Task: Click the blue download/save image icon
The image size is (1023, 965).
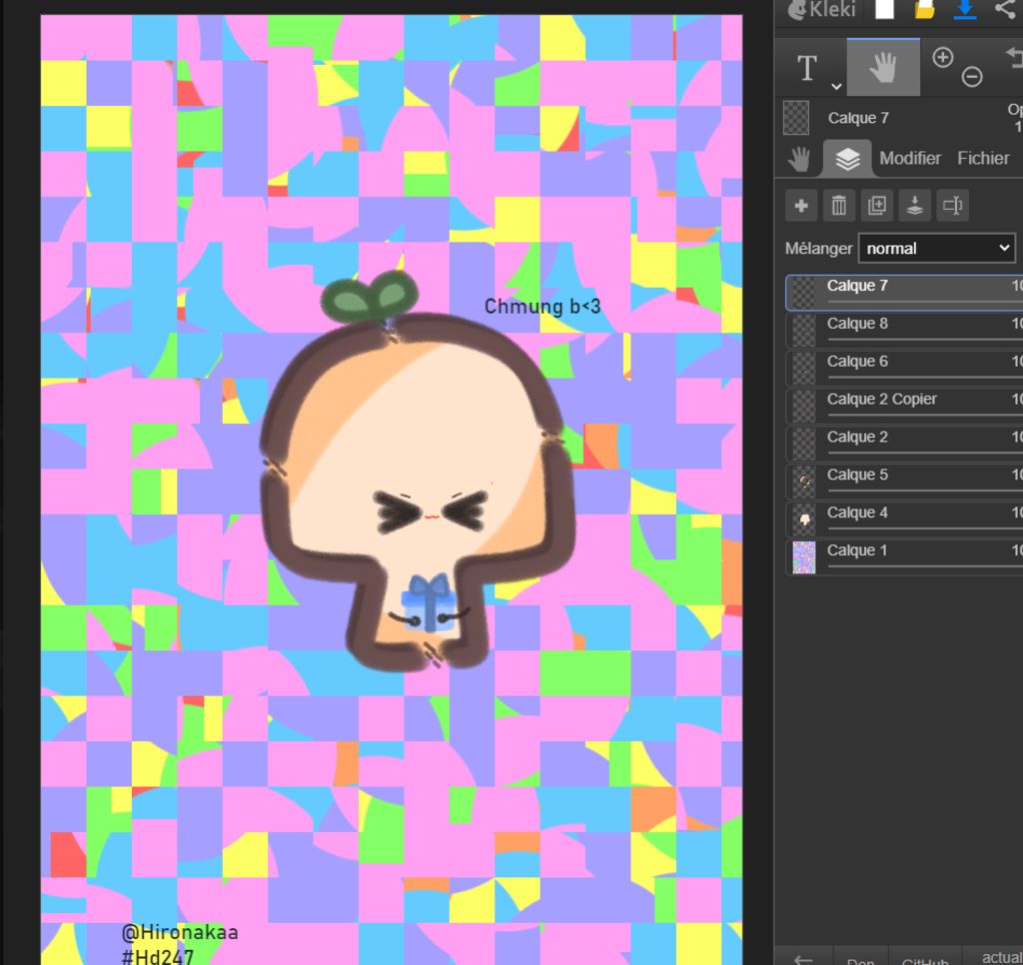Action: pos(965,10)
